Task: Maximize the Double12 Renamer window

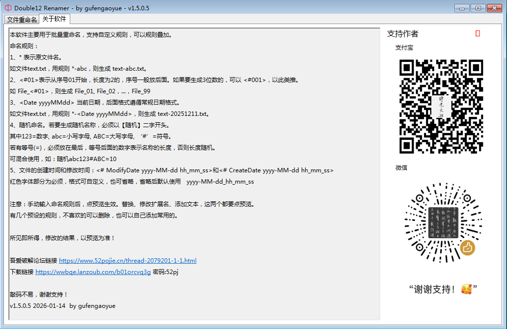Action: [x=478, y=8]
